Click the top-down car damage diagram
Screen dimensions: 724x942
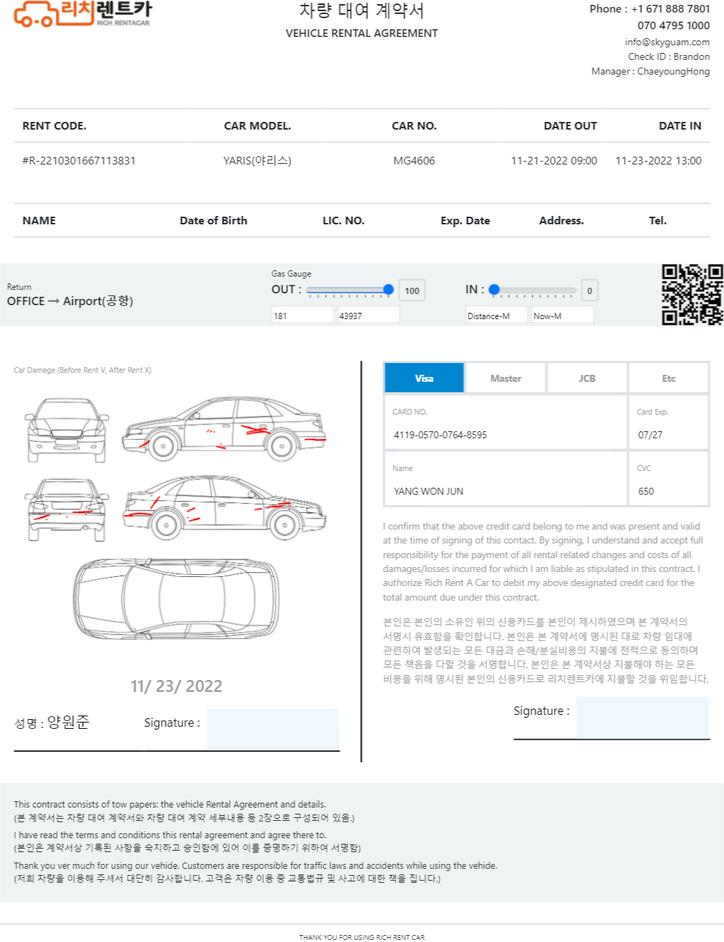coord(176,599)
